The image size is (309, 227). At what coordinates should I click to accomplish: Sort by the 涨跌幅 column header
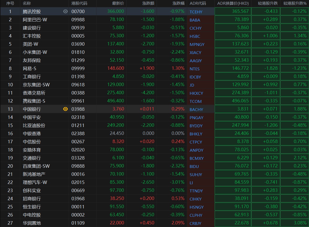(x=178, y=3)
